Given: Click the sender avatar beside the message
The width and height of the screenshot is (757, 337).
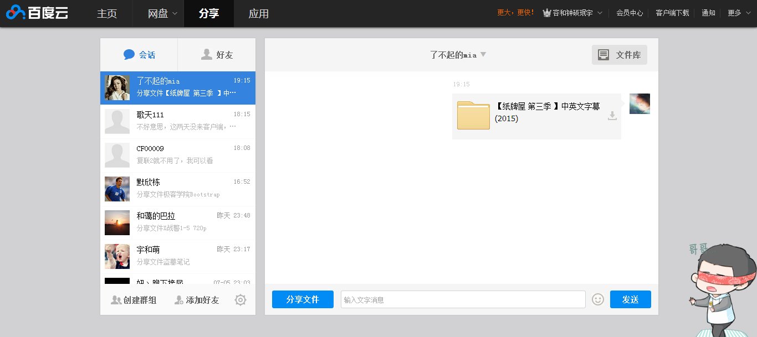Looking at the screenshot, I should [640, 104].
